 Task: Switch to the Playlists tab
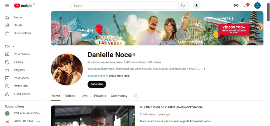click(100, 96)
